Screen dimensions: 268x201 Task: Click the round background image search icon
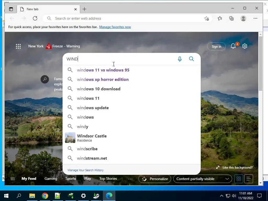(45, 79)
